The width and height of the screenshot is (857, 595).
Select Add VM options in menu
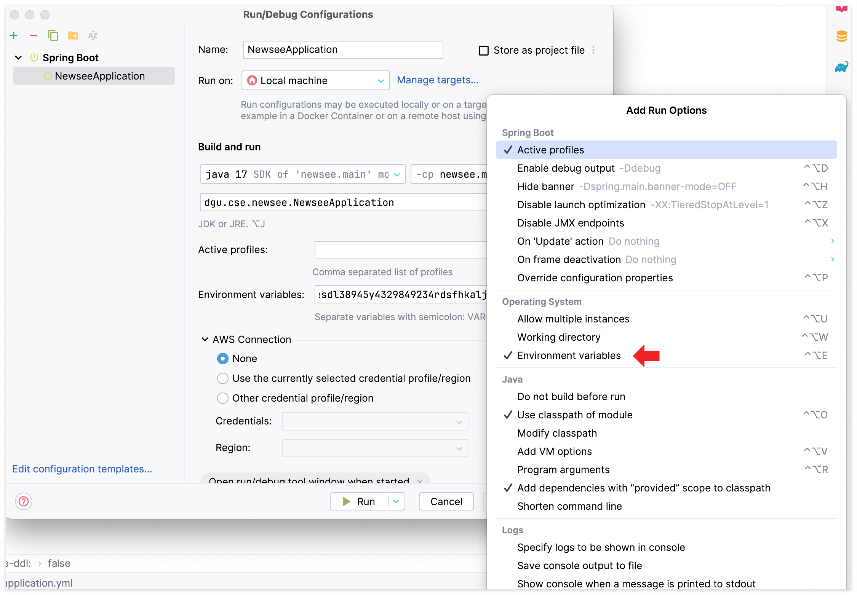(554, 451)
